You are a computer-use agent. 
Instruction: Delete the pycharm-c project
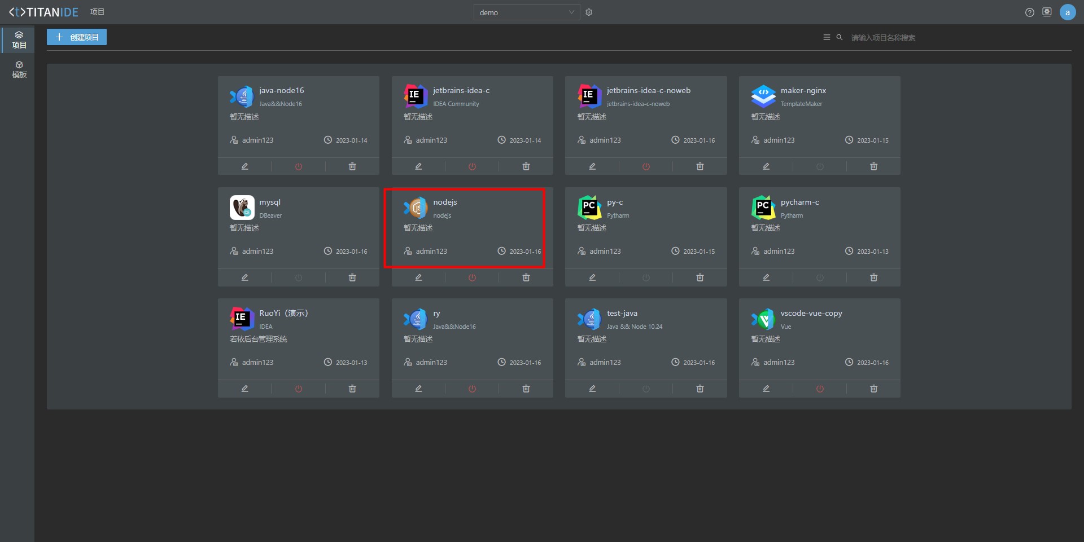point(874,277)
